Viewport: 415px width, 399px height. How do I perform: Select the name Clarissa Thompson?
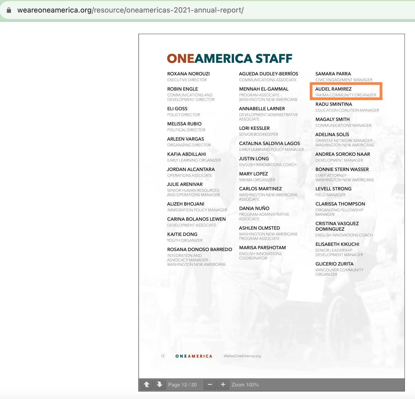tap(340, 204)
